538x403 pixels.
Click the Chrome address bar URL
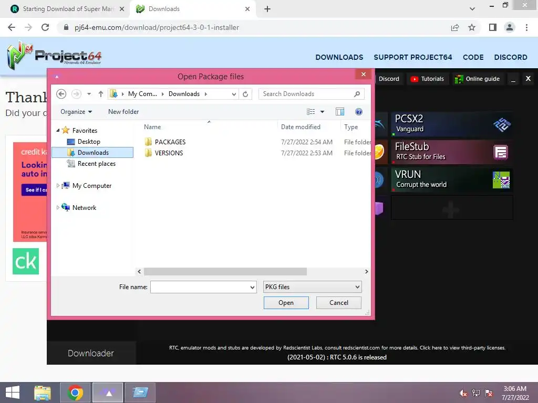click(157, 27)
